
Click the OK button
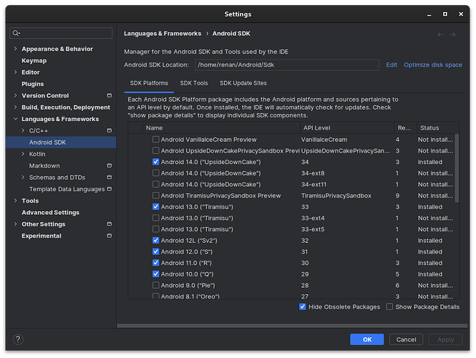coord(366,339)
